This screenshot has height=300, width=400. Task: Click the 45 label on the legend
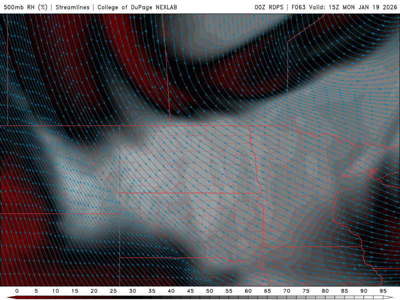tap(190, 291)
